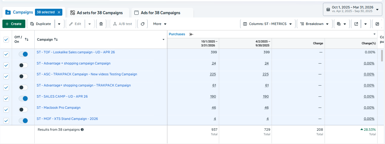Viewport: 385px width, 144px height.
Task: Turn off ST - TOF Lookalike Sales campaign
Action: [x=23, y=54]
